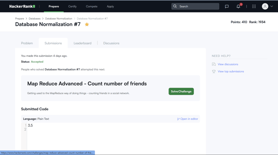The height and width of the screenshot is (155, 278).
Task: Focus the Search input field
Action: click(195, 7)
